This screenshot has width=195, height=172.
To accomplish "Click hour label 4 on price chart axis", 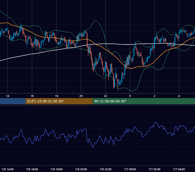I will (x=179, y=96).
